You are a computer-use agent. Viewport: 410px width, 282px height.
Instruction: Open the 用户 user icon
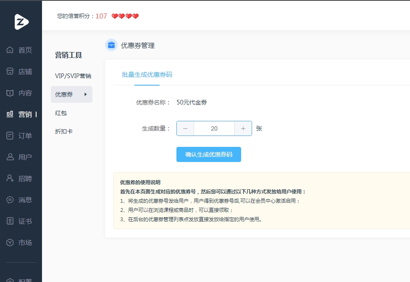[10, 157]
